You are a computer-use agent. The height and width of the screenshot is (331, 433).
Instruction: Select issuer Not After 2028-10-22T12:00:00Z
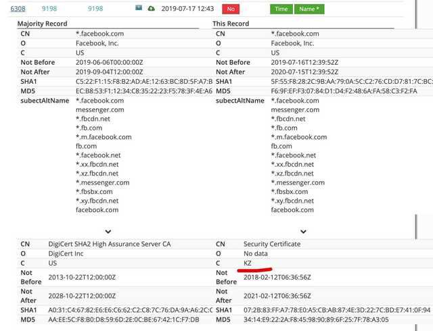pyautogui.click(x=82, y=296)
